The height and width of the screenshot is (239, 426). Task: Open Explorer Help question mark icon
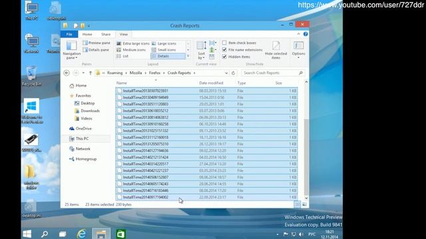pyautogui.click(x=306, y=34)
